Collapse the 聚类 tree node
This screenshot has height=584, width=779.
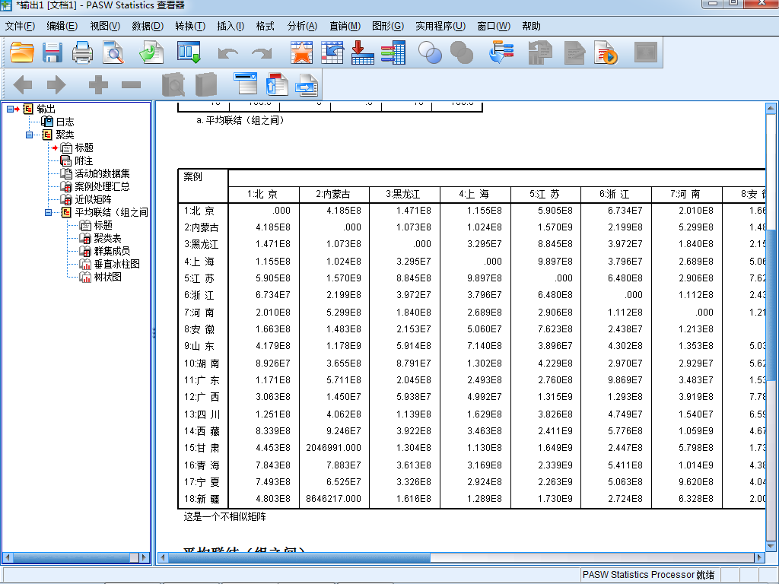(x=30, y=135)
